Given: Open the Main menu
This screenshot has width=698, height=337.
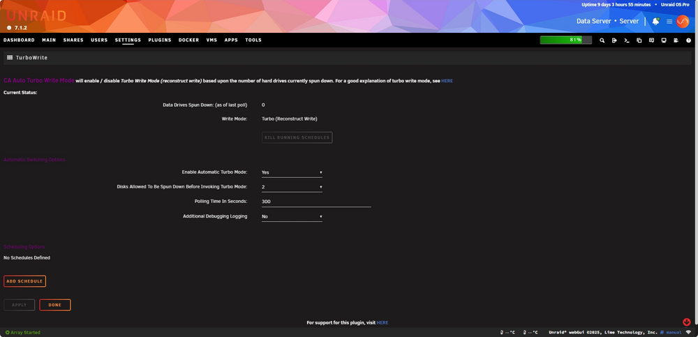Looking at the screenshot, I should coord(49,40).
